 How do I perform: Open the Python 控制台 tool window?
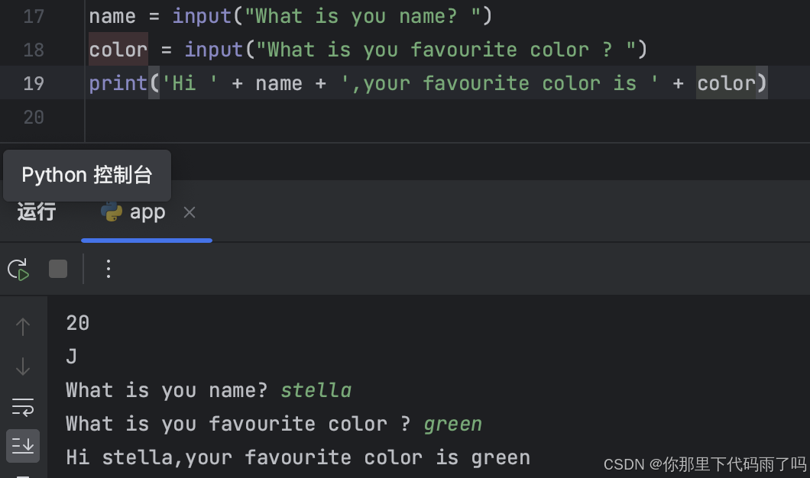86,175
